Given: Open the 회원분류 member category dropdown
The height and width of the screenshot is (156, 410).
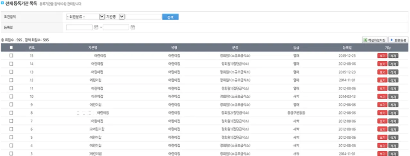Looking at the screenshot, I should [85, 17].
